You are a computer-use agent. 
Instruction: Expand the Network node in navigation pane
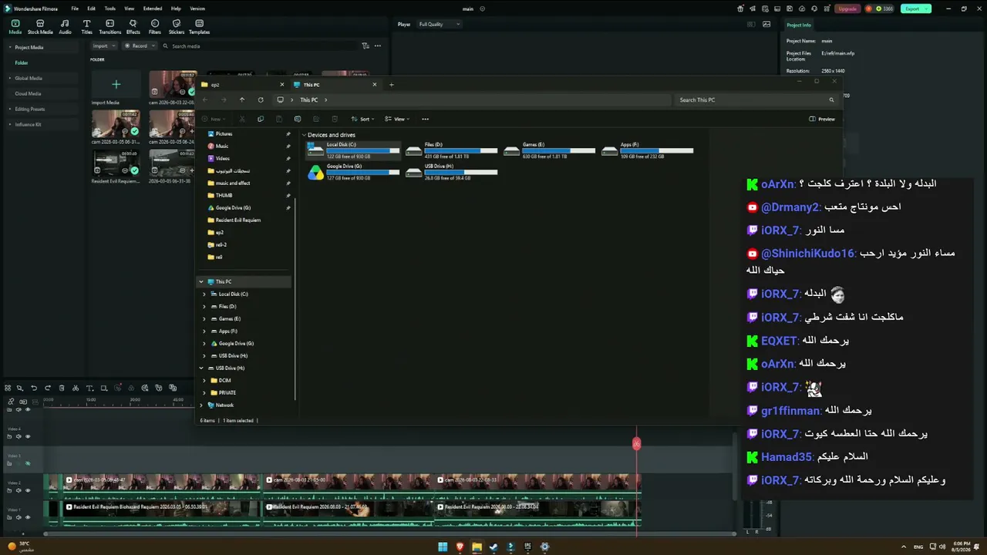pyautogui.click(x=201, y=405)
